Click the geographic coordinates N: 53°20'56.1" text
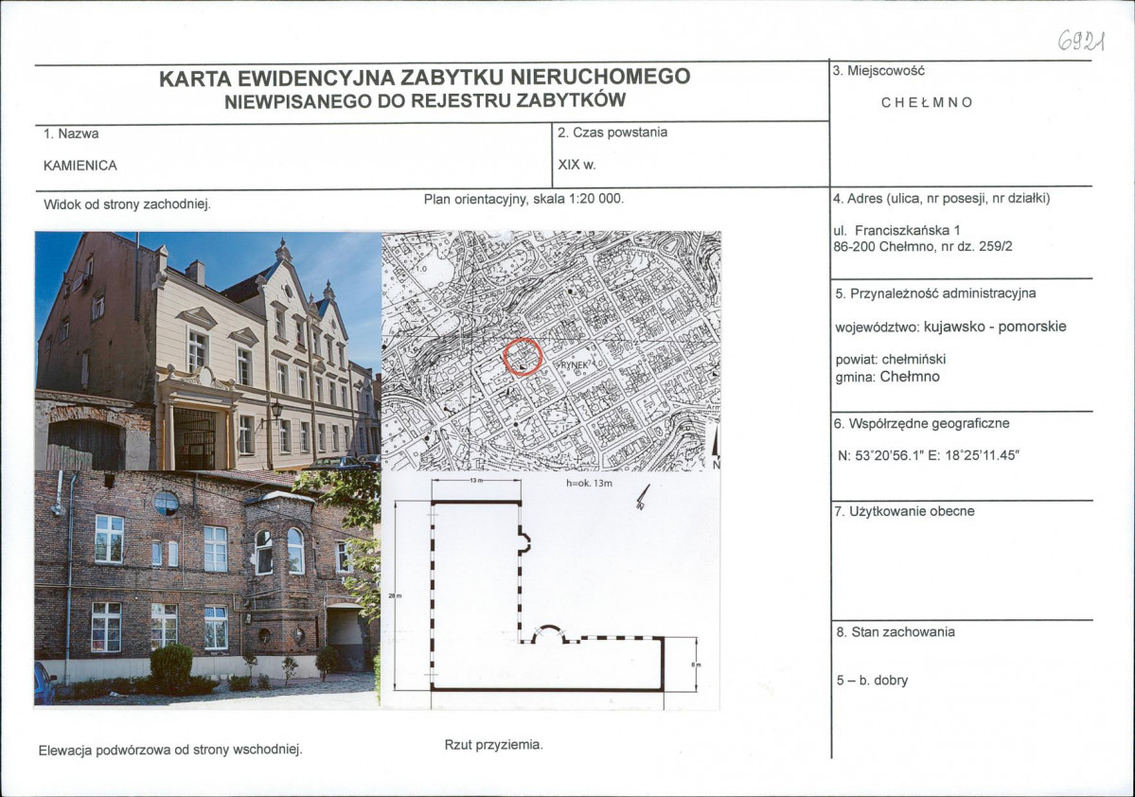 928,455
